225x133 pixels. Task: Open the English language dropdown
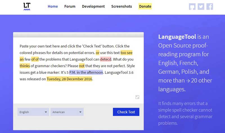click(x=33, y=112)
